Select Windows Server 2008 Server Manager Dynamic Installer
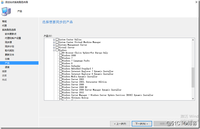 point(92,90)
